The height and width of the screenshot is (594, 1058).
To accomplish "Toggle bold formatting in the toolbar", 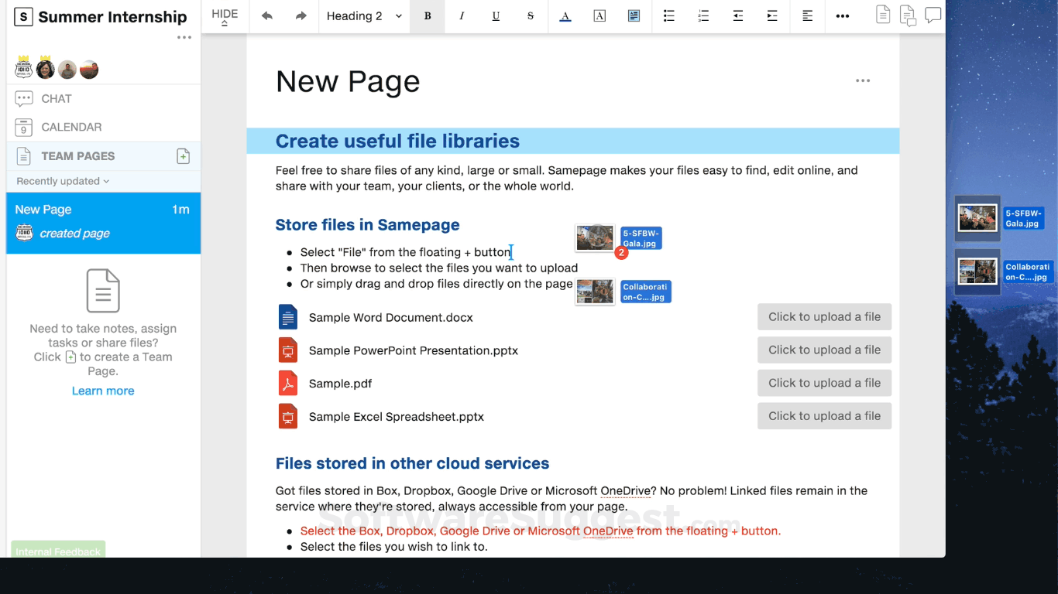I will click(427, 15).
